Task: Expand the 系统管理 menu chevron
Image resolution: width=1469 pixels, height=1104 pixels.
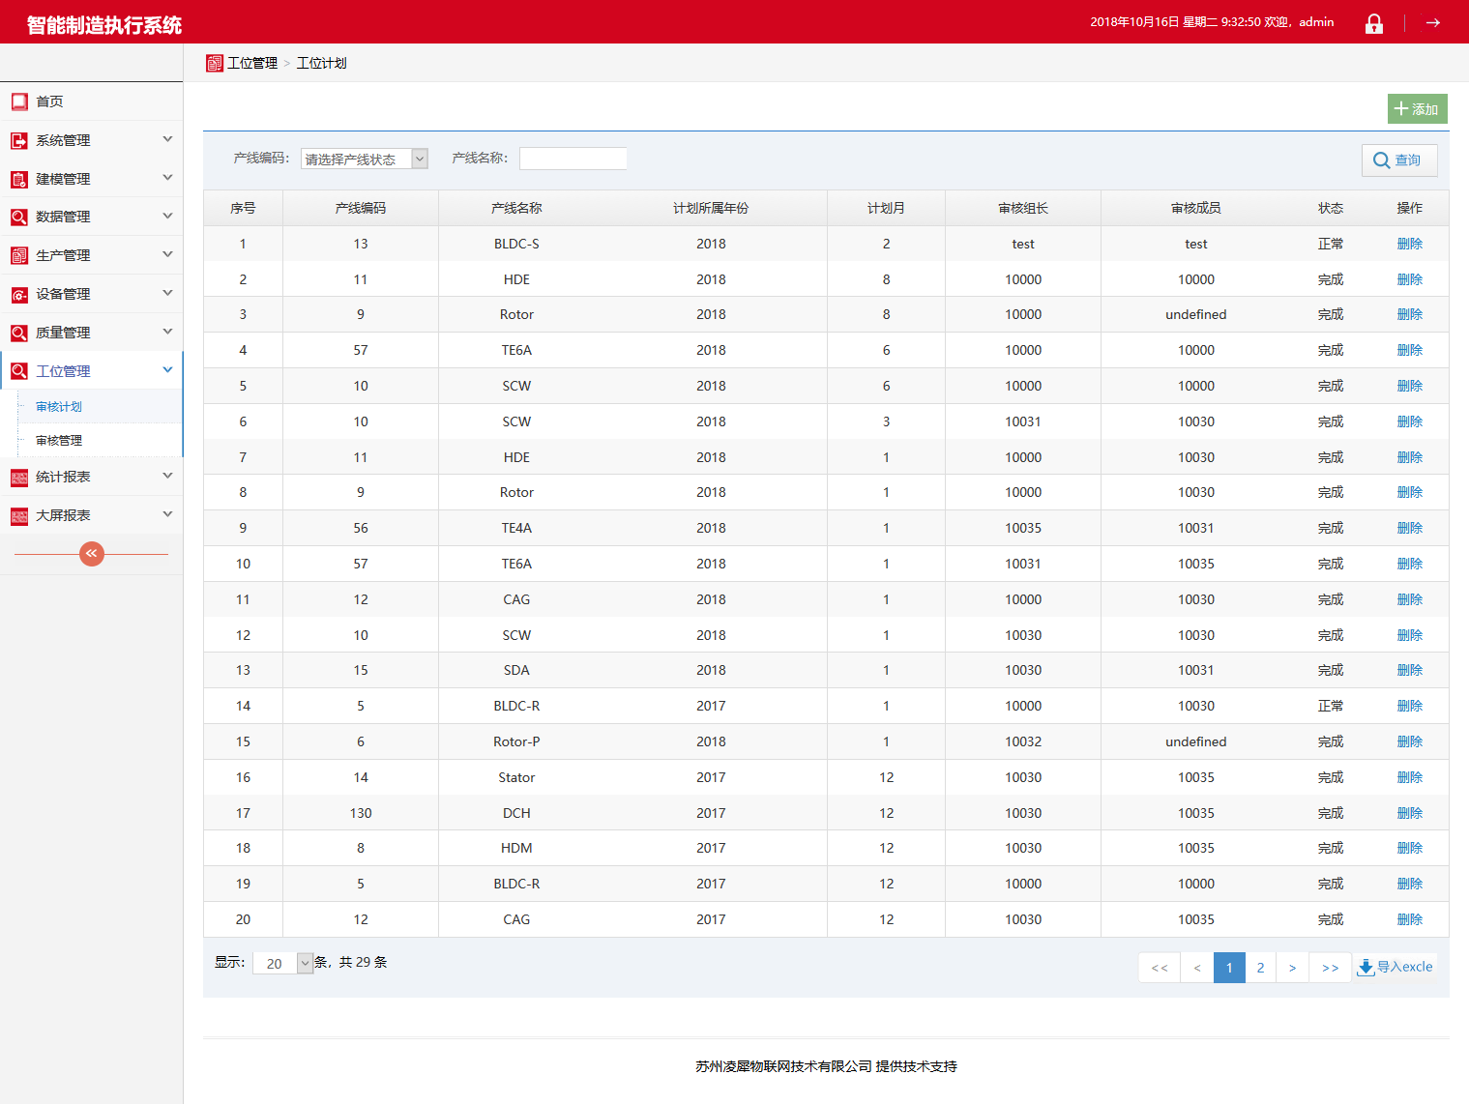Action: tap(167, 139)
